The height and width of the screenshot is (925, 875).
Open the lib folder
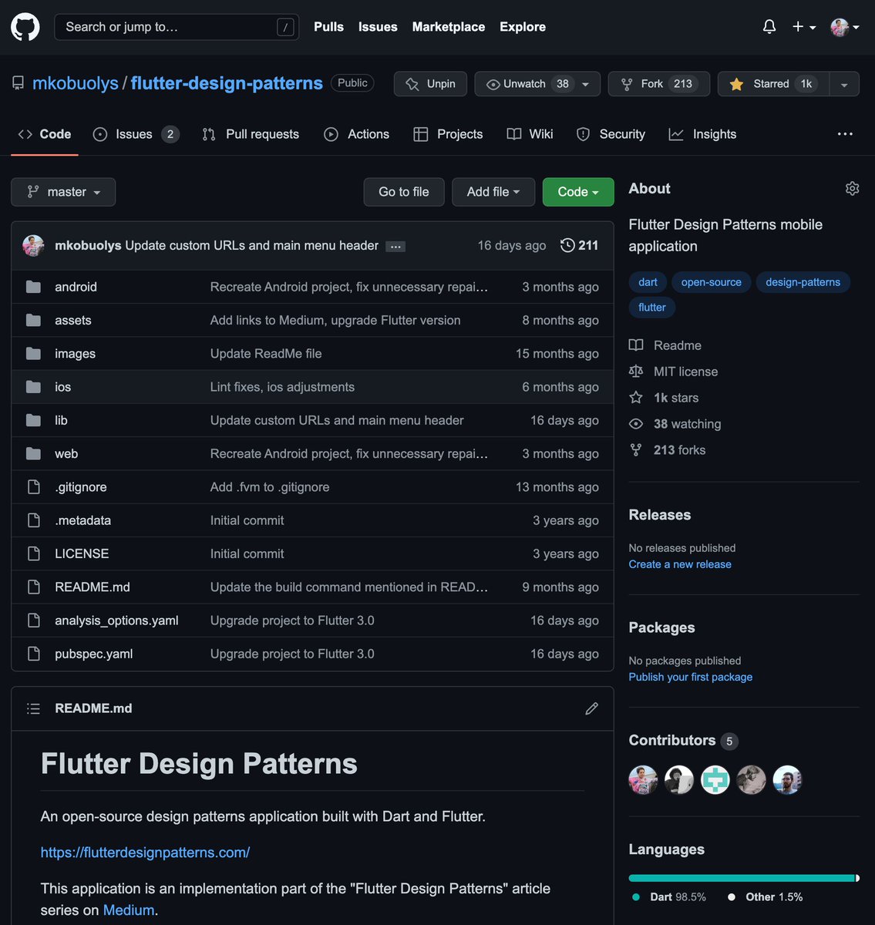[x=61, y=420]
